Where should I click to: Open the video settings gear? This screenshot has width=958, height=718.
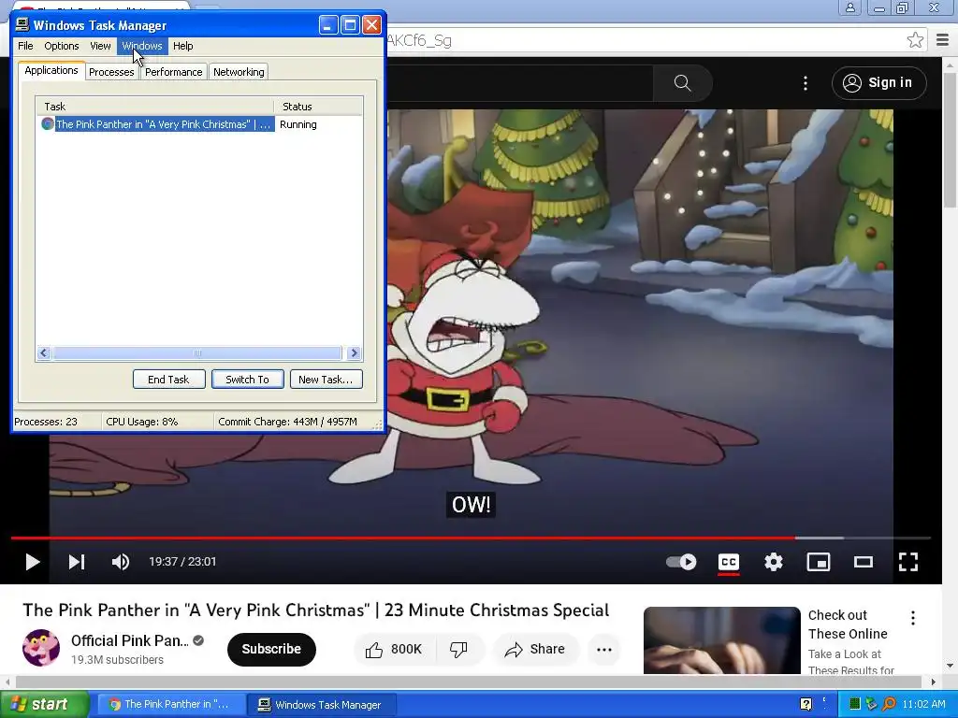click(774, 562)
